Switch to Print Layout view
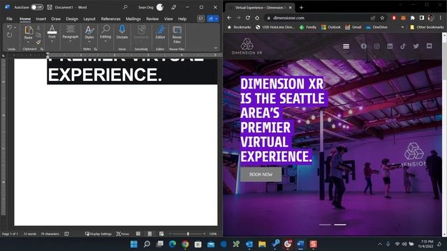 point(149,234)
